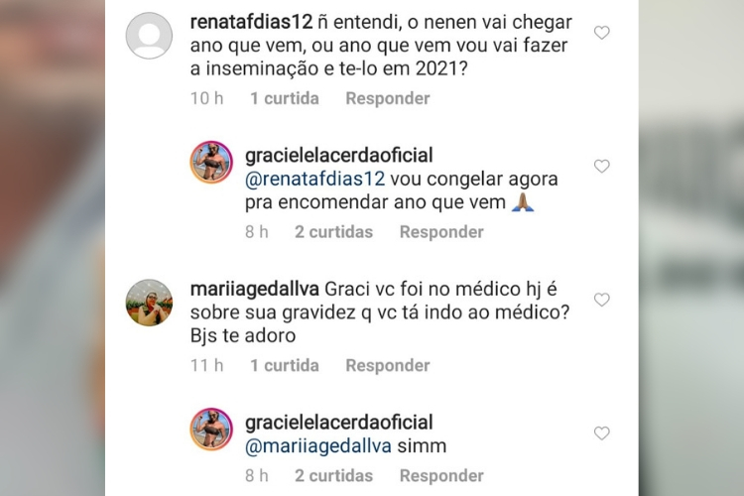The image size is (744, 496).
Task: View the 1 curtida on renatafdias12's comment
Action: point(285,98)
